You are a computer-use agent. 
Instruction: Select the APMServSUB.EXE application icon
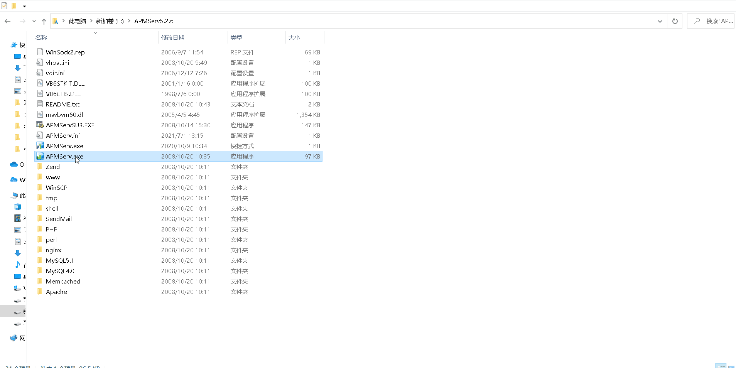(x=40, y=125)
